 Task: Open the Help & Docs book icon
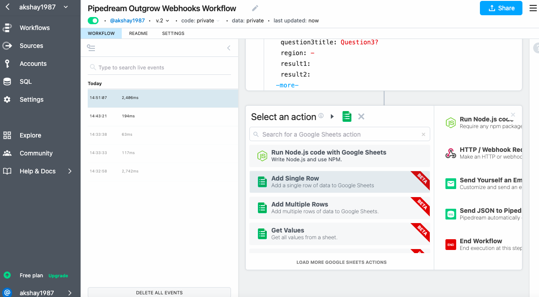(x=7, y=171)
